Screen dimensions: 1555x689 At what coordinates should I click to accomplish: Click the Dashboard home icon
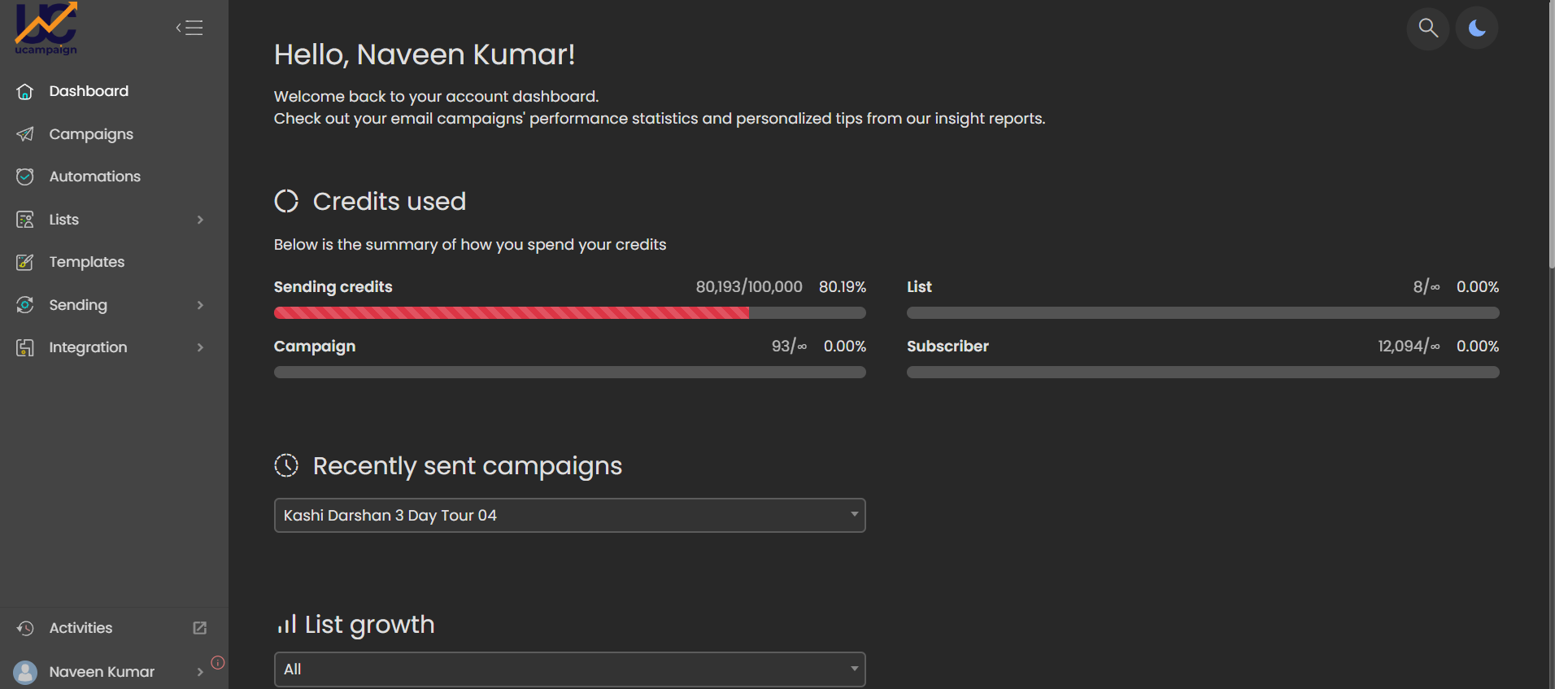click(25, 91)
